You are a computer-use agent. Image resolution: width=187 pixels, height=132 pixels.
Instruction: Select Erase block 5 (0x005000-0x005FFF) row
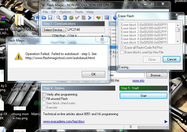[144, 42]
